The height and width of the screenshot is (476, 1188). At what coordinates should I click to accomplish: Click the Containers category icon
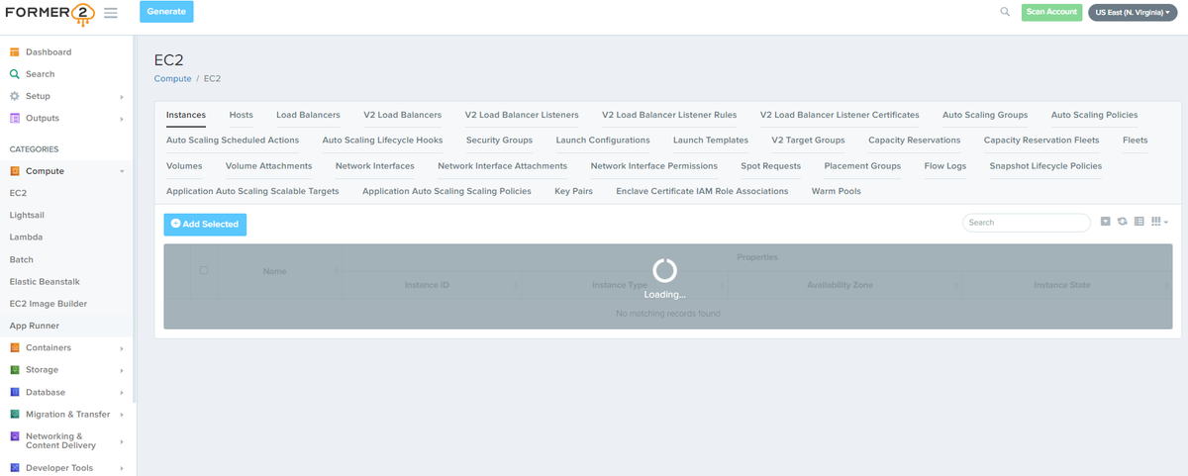[15, 347]
